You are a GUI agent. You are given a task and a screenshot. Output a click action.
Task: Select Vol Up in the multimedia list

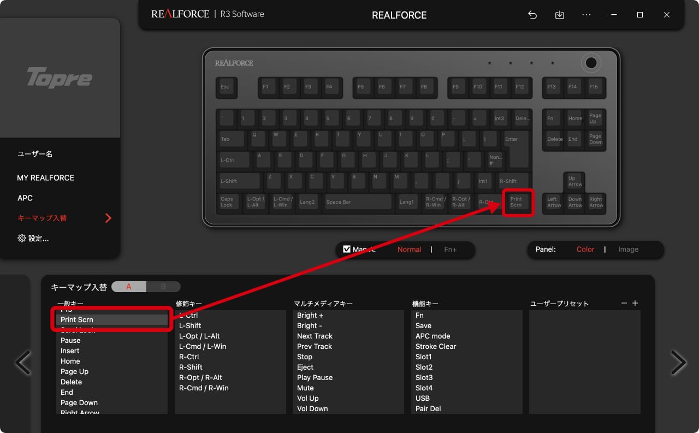[x=348, y=398]
